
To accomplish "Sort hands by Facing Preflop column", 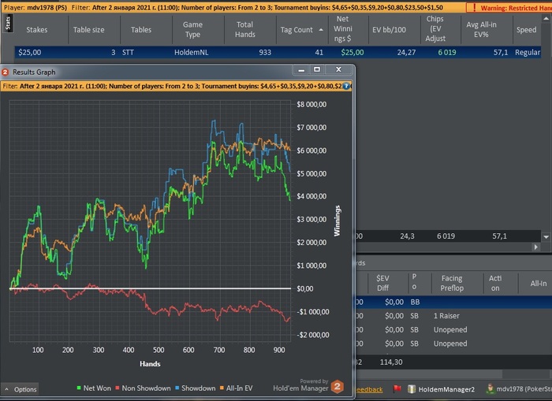I will (x=452, y=283).
